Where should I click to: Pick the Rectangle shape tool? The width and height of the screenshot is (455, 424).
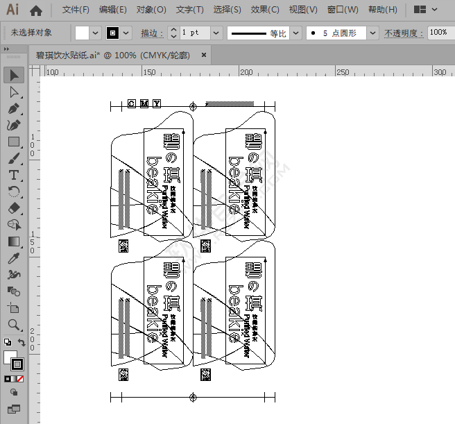point(14,142)
